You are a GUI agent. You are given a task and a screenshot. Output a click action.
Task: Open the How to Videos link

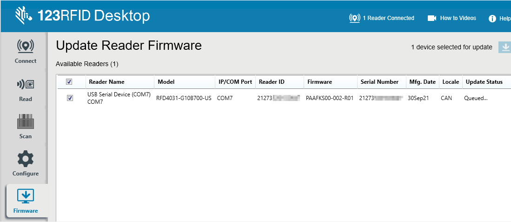pos(458,18)
